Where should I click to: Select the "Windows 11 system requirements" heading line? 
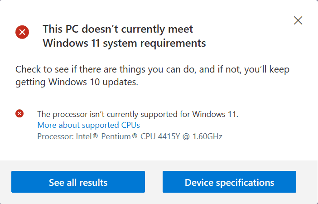click(124, 44)
